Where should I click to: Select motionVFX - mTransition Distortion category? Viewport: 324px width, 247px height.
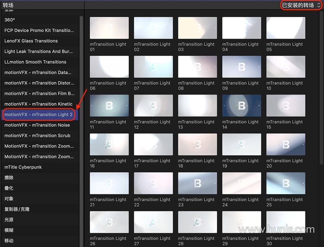(x=40, y=83)
